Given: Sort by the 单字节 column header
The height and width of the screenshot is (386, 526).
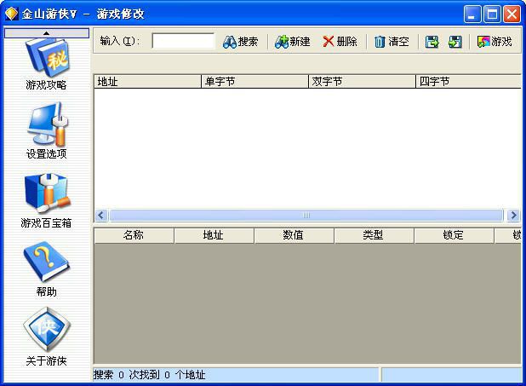Looking at the screenshot, I should coord(254,82).
